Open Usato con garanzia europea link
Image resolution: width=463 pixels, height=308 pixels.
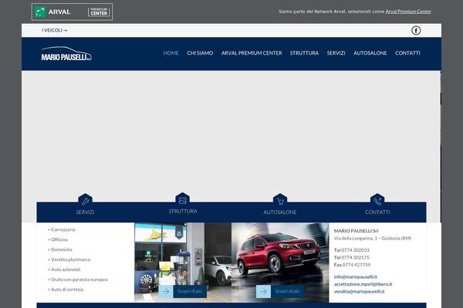(x=78, y=280)
